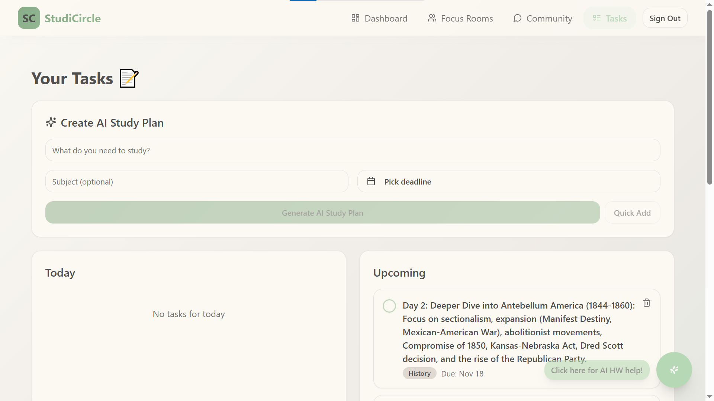
Task: Click the calendar icon in deadline picker
Action: 371,181
